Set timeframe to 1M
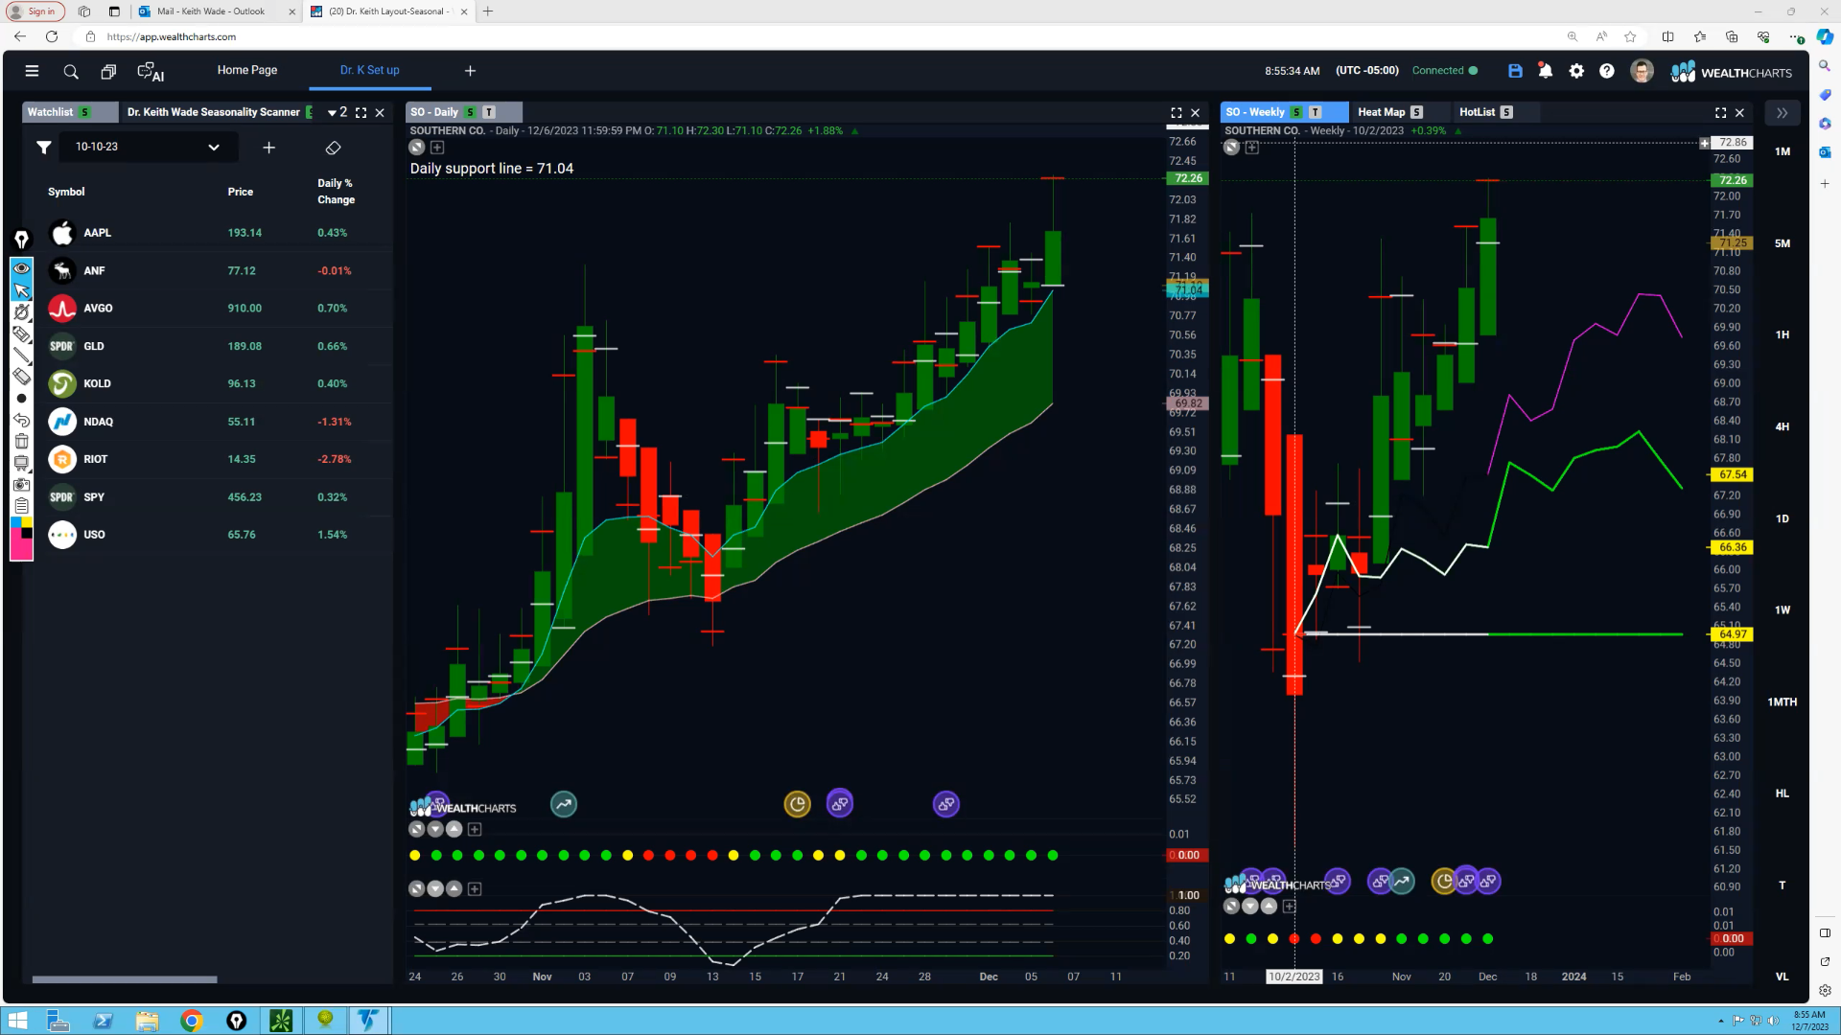This screenshot has width=1841, height=1035. [x=1783, y=151]
